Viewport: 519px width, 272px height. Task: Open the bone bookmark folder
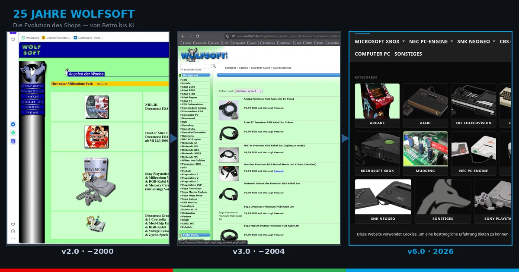[x=186, y=43]
